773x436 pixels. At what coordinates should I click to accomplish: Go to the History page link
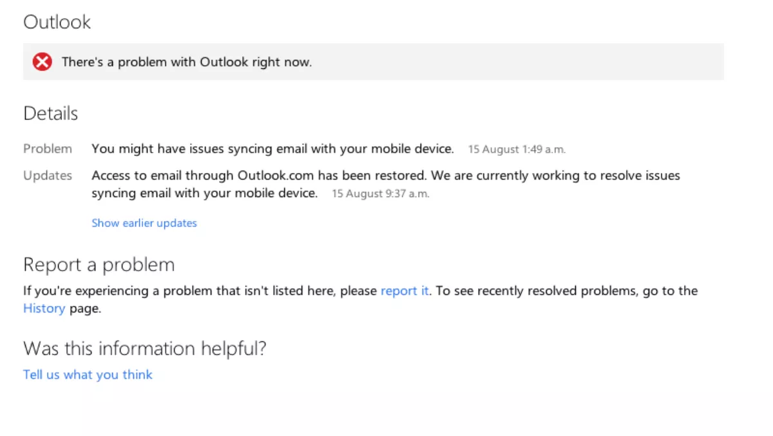[44, 308]
